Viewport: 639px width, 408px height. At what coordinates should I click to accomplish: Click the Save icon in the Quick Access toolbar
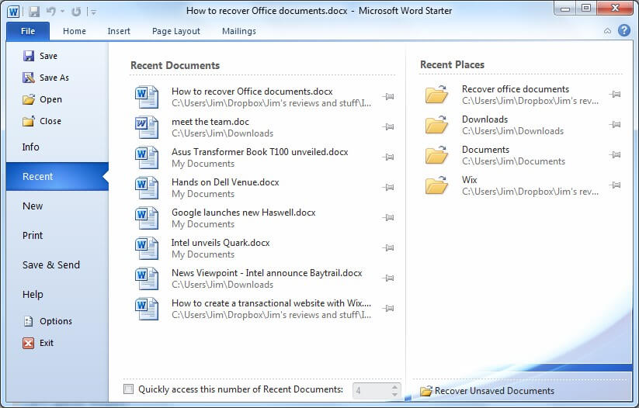click(34, 12)
